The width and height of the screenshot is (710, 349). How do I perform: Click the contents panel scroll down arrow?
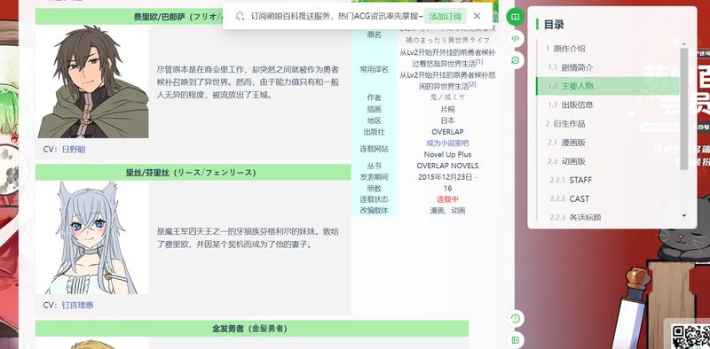tap(683, 215)
